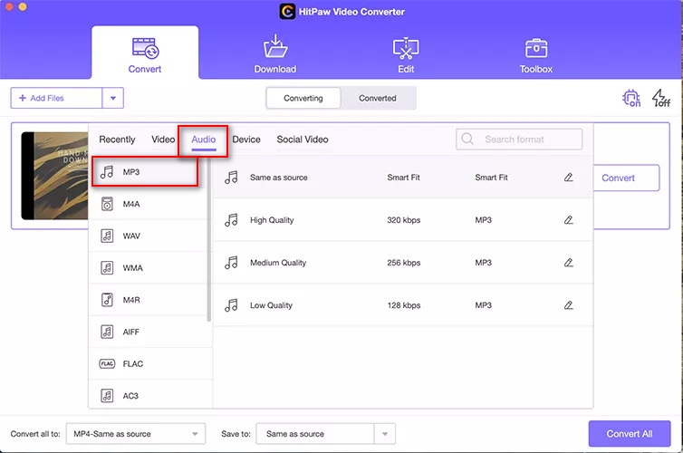Click music note icon beside High Quality
This screenshot has width=683, height=453.
pyautogui.click(x=231, y=220)
